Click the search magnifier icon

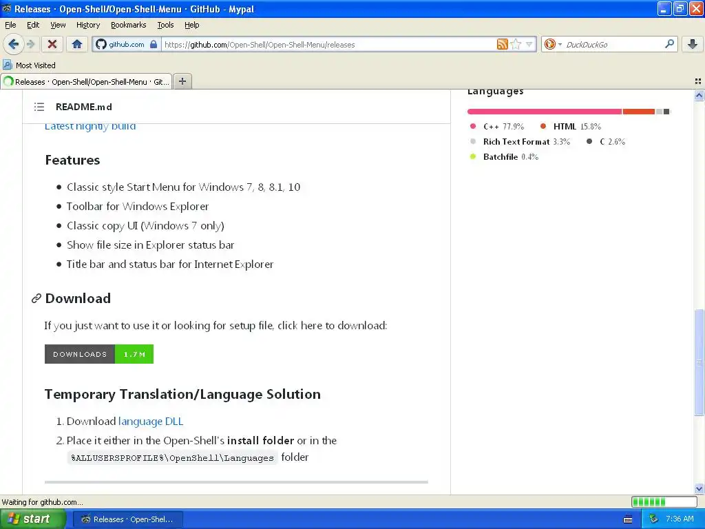pyautogui.click(x=669, y=44)
